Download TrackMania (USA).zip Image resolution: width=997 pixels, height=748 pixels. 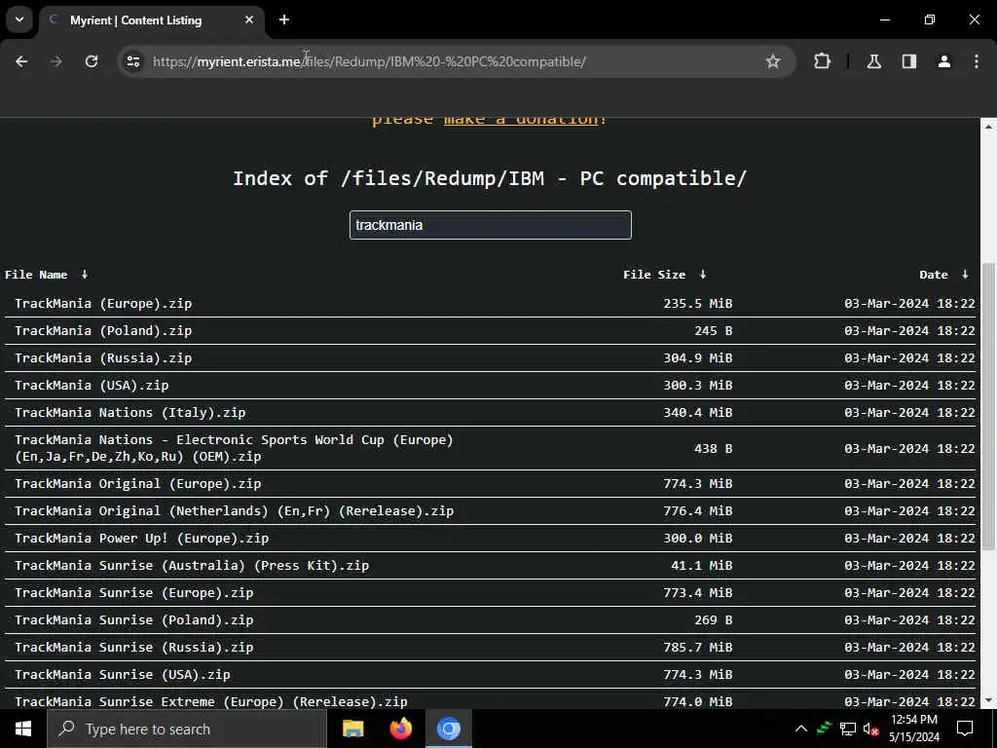(x=92, y=386)
